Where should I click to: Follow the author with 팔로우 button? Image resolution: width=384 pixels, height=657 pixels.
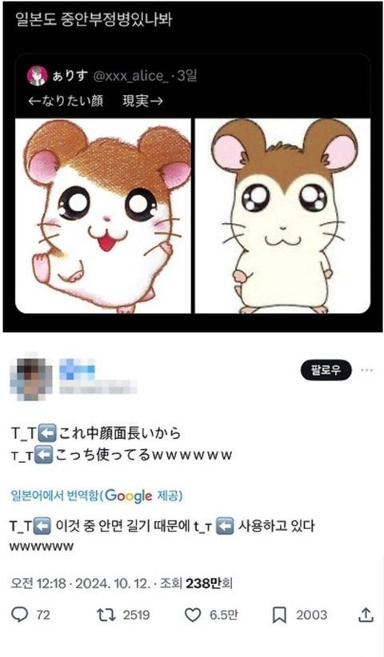pyautogui.click(x=326, y=370)
